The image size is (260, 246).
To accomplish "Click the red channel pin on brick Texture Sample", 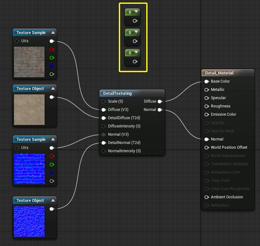I will pyautogui.click(x=52, y=50).
